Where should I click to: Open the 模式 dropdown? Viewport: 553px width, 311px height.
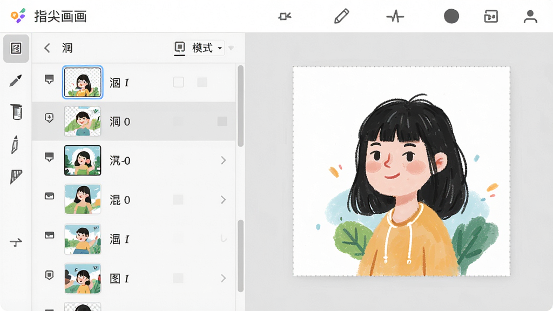pyautogui.click(x=207, y=48)
